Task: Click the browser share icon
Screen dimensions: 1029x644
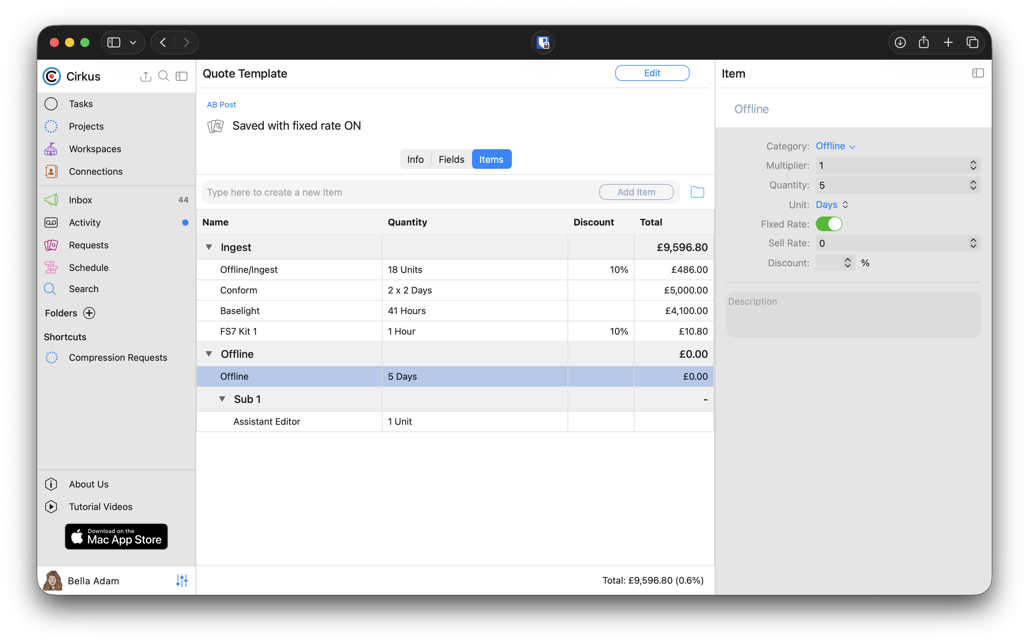Action: click(924, 42)
